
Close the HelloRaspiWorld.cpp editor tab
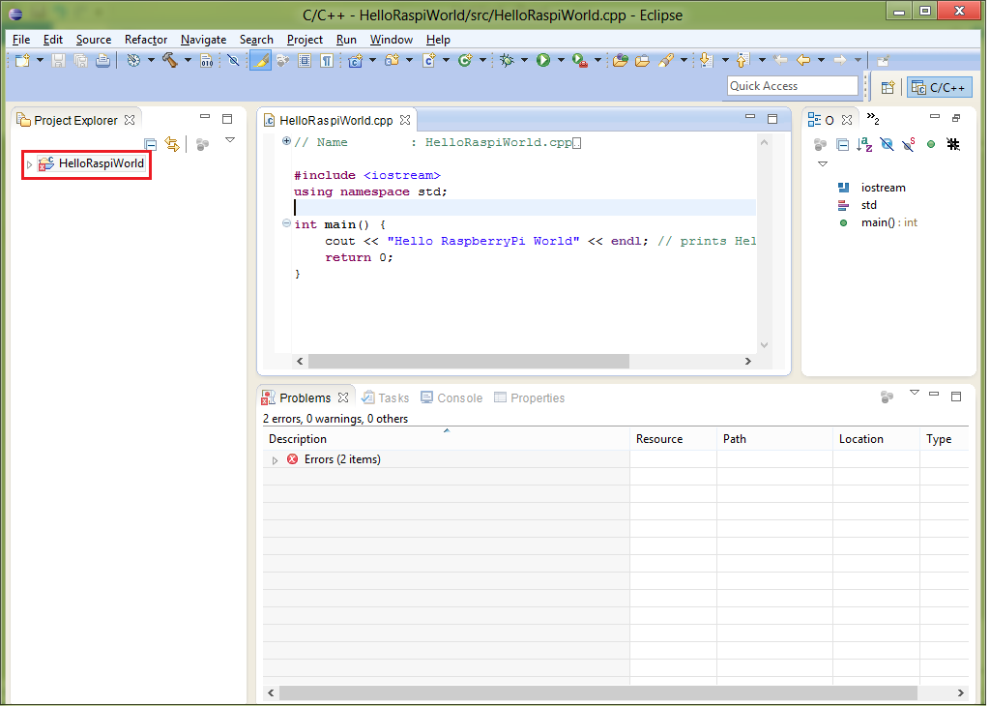[405, 120]
